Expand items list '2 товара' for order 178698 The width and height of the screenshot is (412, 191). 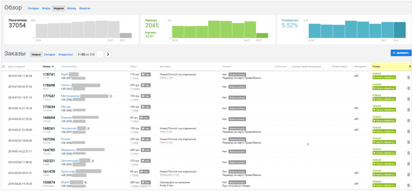pos(135,89)
